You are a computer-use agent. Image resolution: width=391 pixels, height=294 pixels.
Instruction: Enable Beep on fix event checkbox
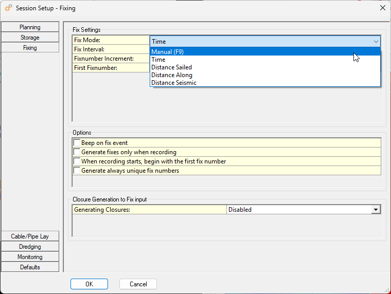pos(77,143)
